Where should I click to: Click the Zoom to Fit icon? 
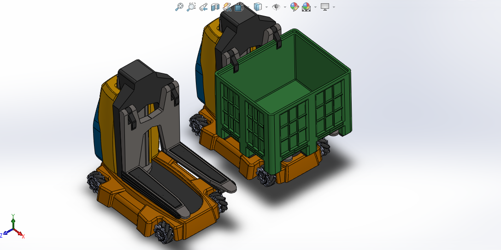(x=179, y=7)
